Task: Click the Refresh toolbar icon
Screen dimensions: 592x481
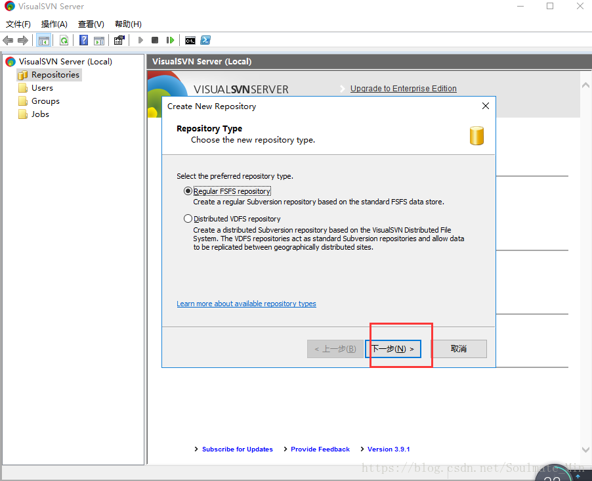Action: tap(64, 40)
